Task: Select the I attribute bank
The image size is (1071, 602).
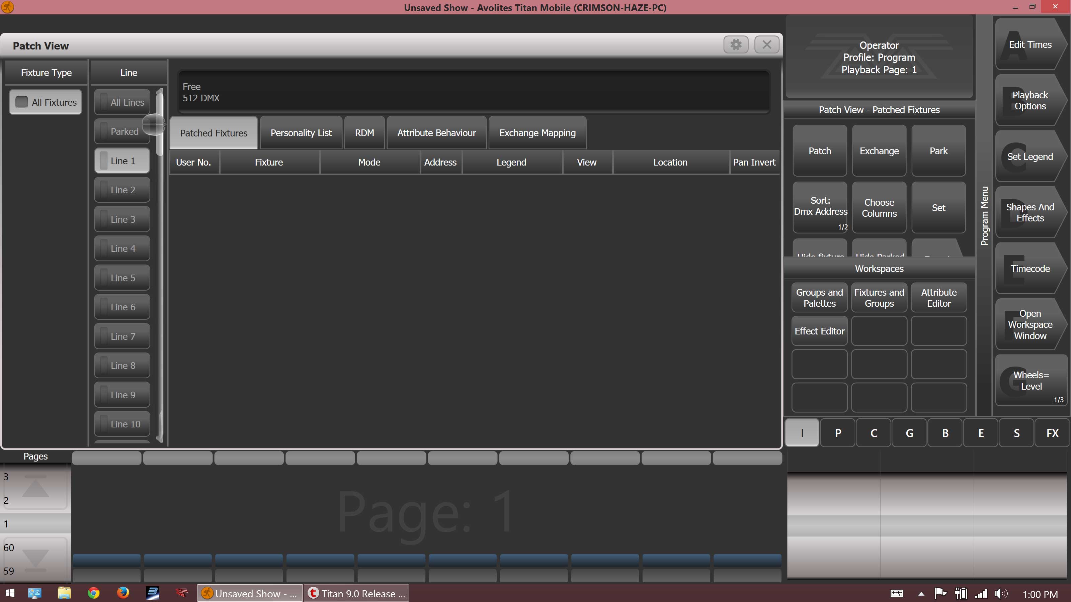Action: (x=802, y=433)
